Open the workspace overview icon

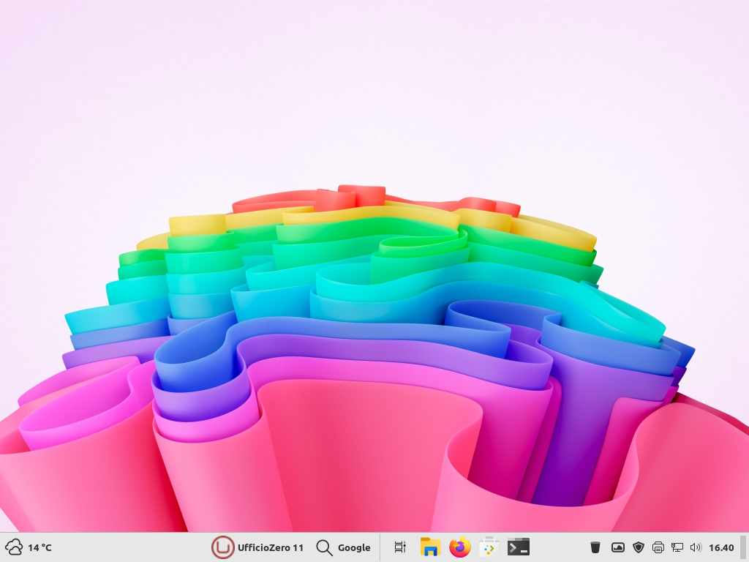[x=399, y=547]
